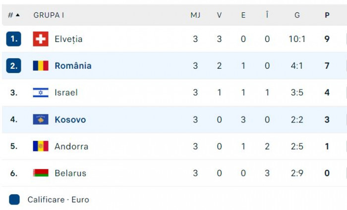347x210 pixels.
Task: Click the Switzerland flag icon
Action: [x=41, y=39]
